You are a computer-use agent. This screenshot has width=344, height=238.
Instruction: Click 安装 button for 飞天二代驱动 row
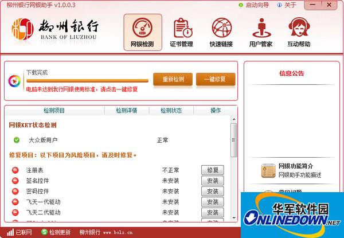point(213,212)
